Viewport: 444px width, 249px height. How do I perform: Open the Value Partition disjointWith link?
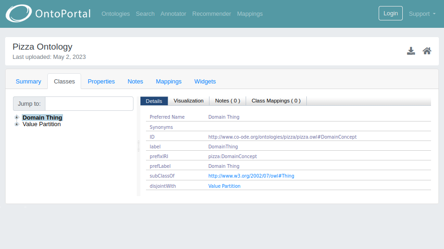point(224,186)
